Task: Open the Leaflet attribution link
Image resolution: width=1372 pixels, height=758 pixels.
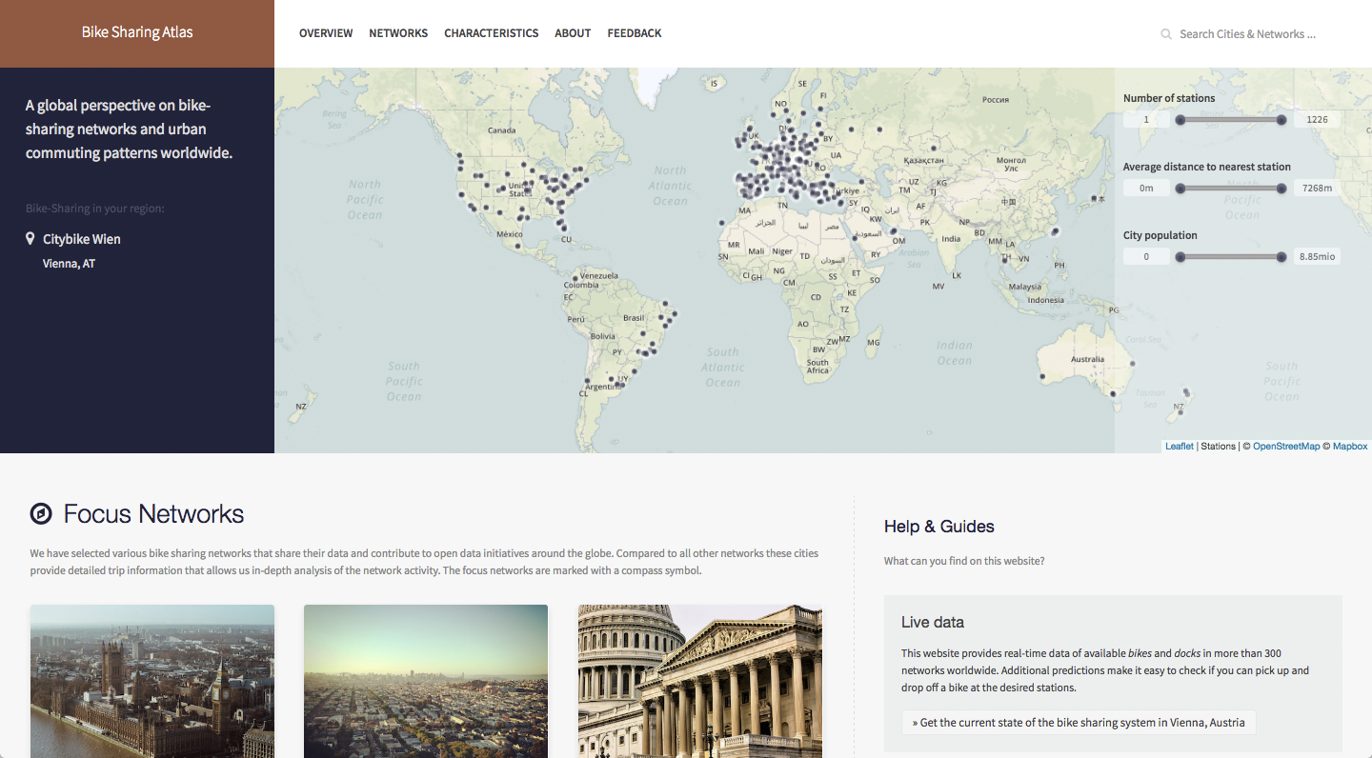Action: coord(1179,446)
